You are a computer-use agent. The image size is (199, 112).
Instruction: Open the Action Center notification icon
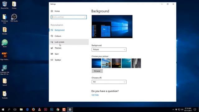pyautogui.click(x=195, y=110)
